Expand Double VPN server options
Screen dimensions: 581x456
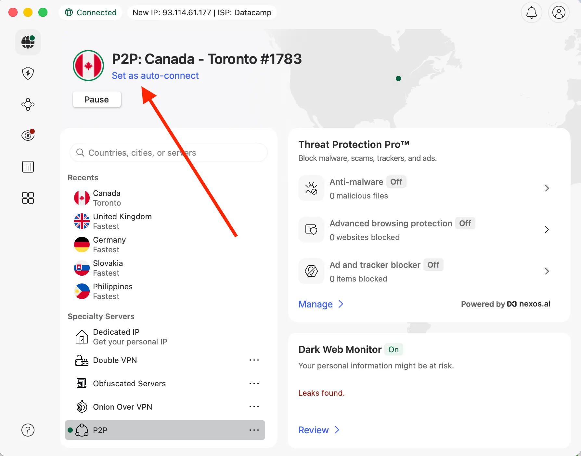254,360
